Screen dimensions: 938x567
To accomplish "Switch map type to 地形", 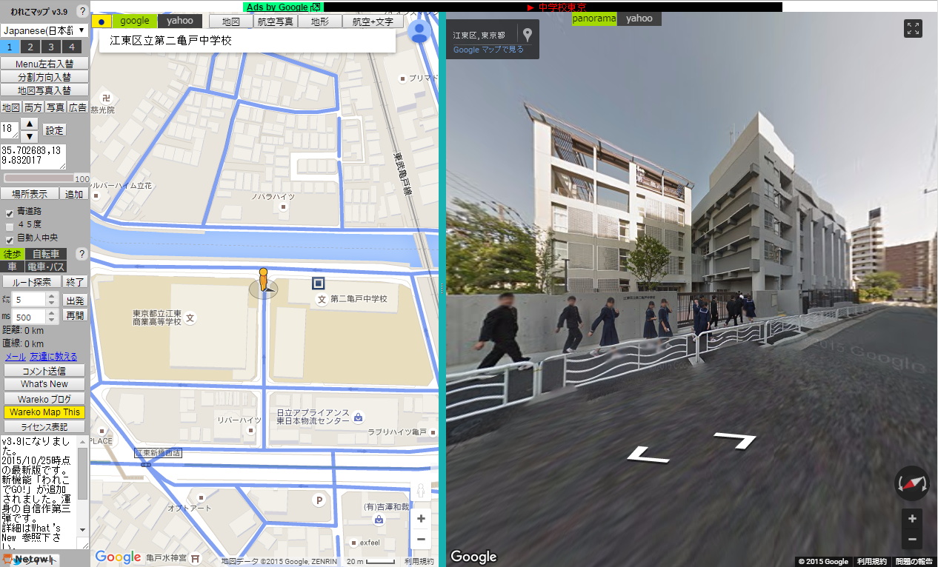I will tap(320, 21).
